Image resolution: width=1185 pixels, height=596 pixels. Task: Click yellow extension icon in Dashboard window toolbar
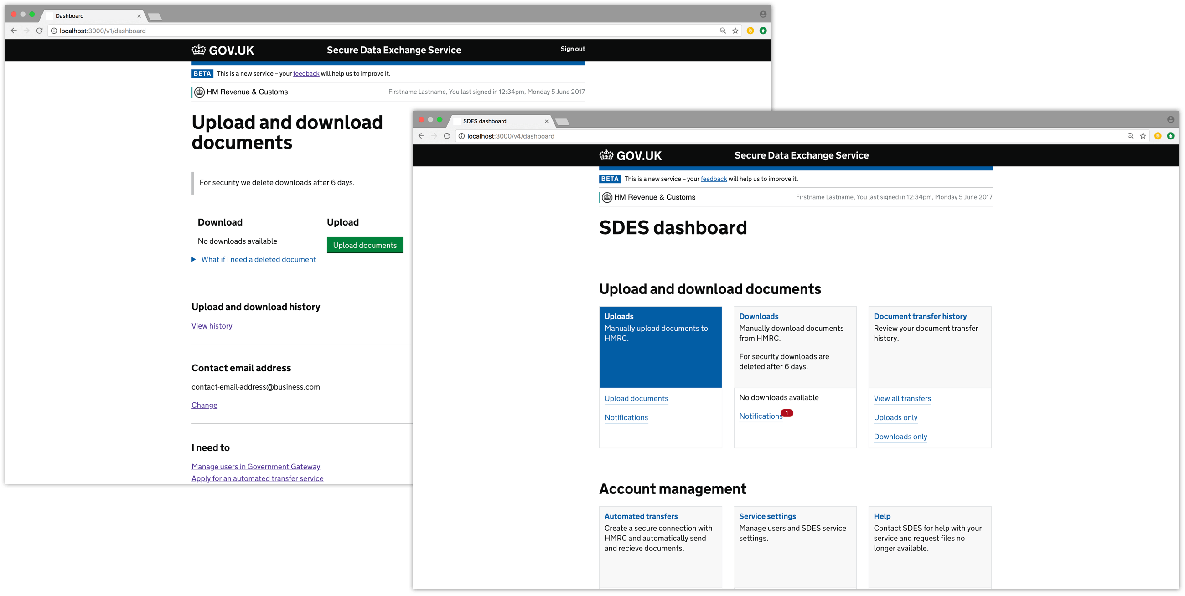click(750, 31)
